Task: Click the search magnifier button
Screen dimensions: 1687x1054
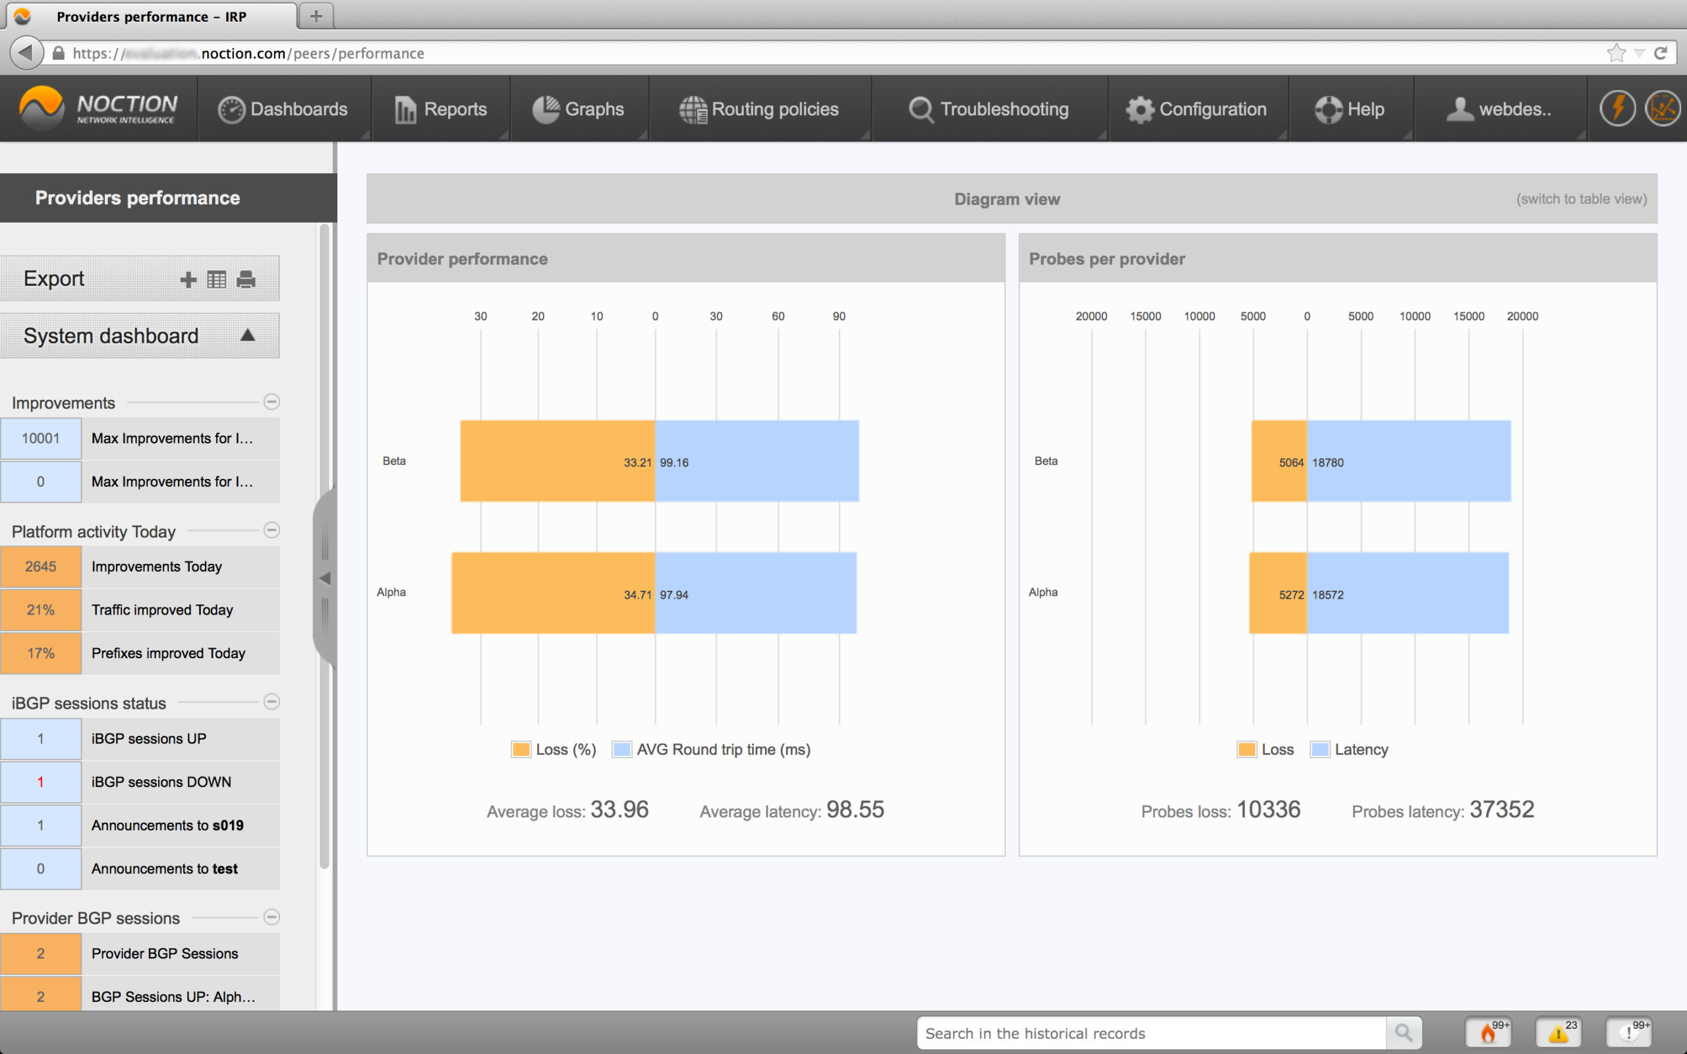Action: tap(1403, 1032)
